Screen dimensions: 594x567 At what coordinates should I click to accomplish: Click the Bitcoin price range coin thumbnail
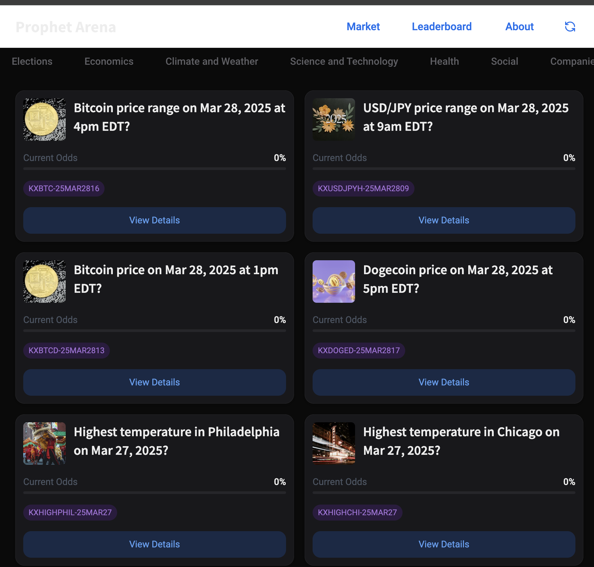click(44, 120)
